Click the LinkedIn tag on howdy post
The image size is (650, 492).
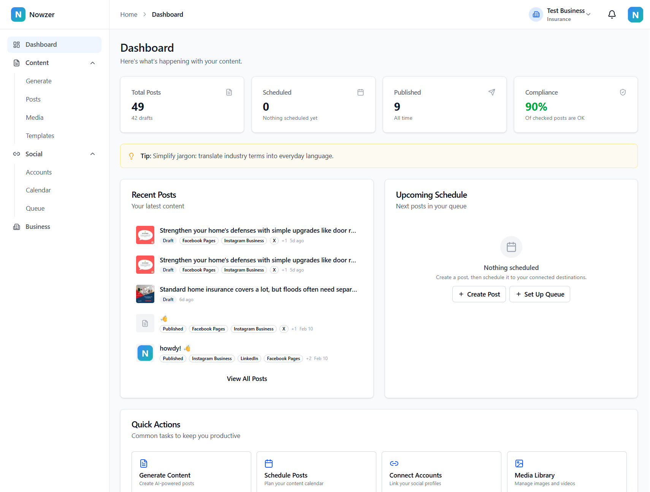point(249,359)
